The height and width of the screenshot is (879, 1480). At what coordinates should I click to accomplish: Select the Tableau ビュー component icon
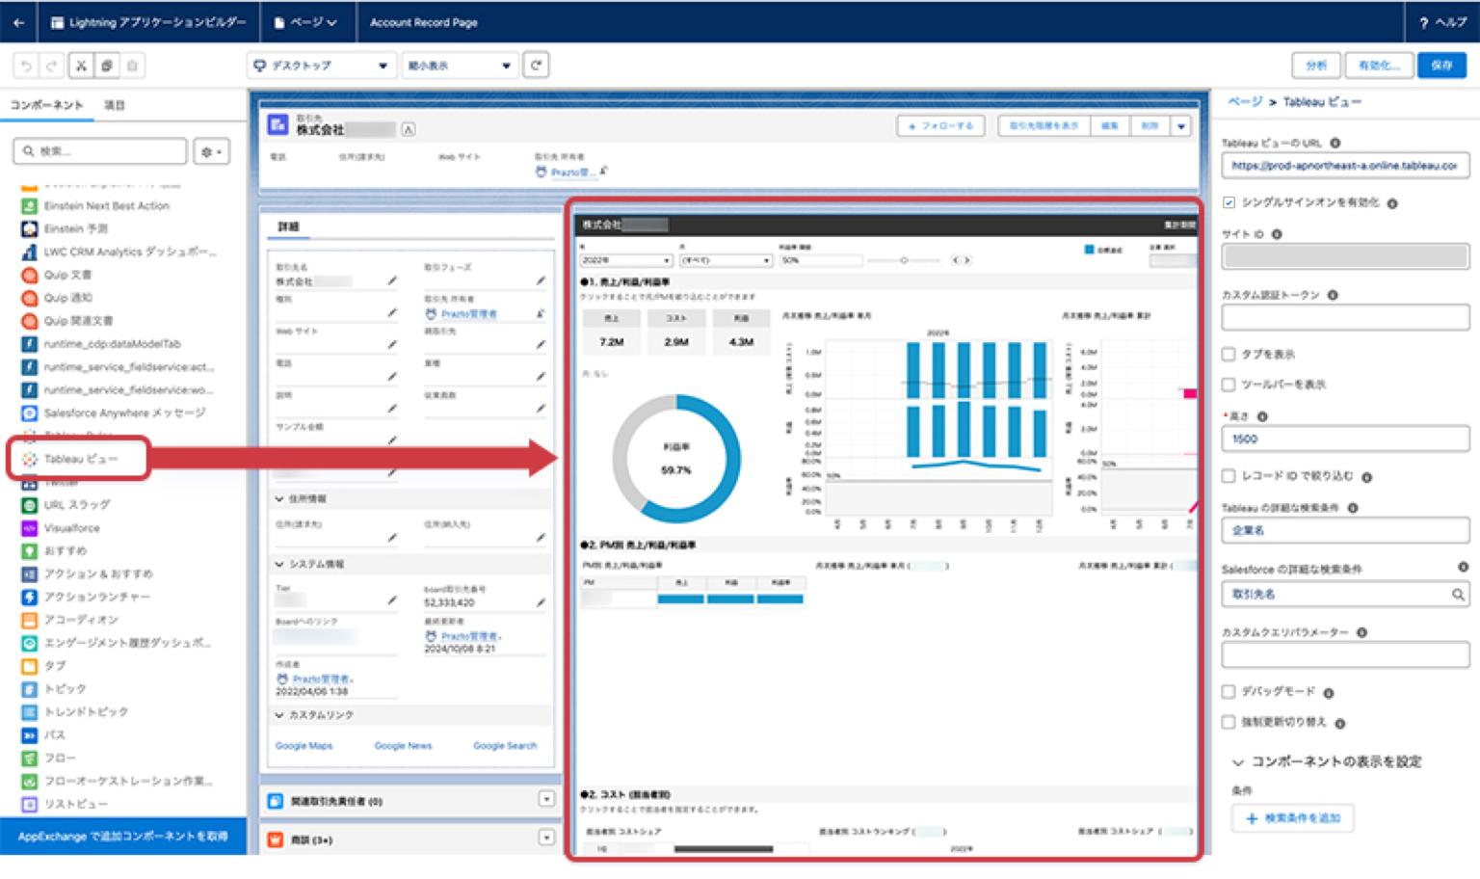pos(28,459)
